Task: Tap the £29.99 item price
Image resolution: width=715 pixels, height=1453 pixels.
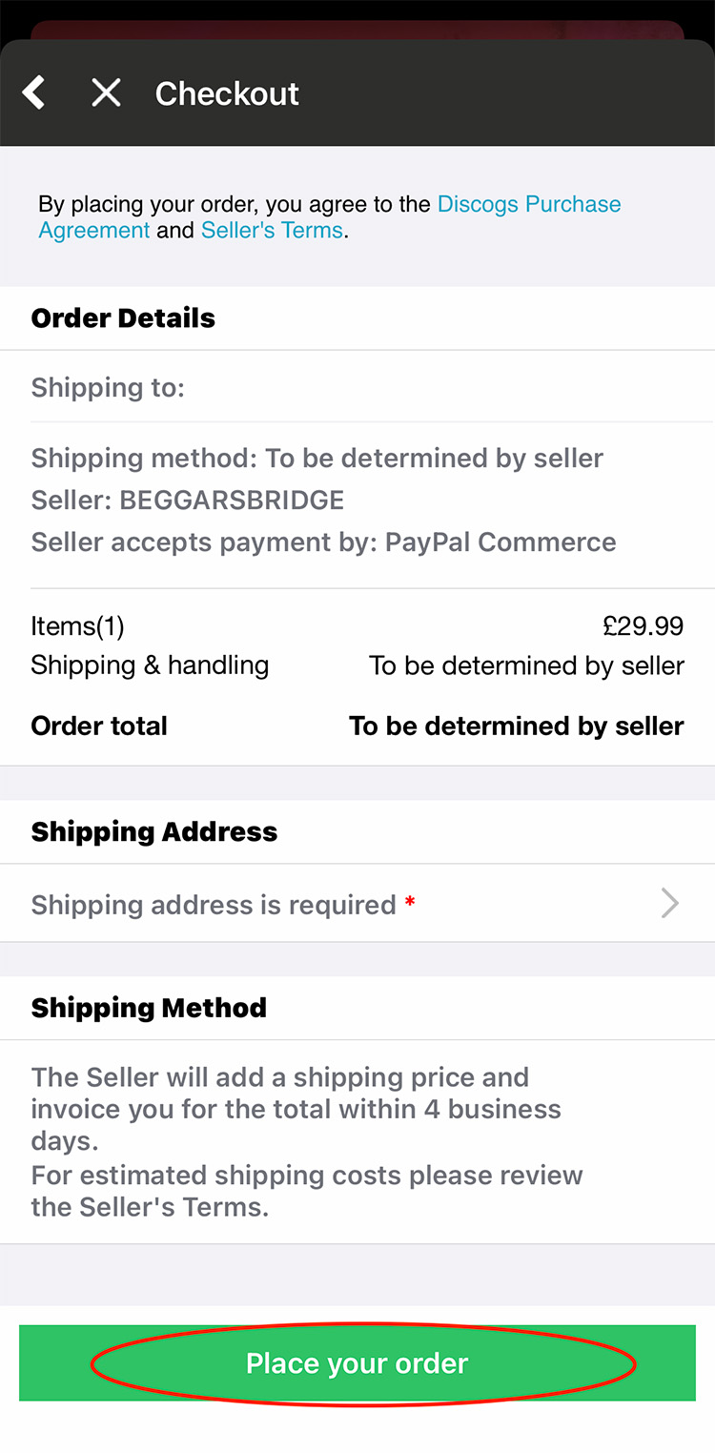Action: [x=643, y=626]
